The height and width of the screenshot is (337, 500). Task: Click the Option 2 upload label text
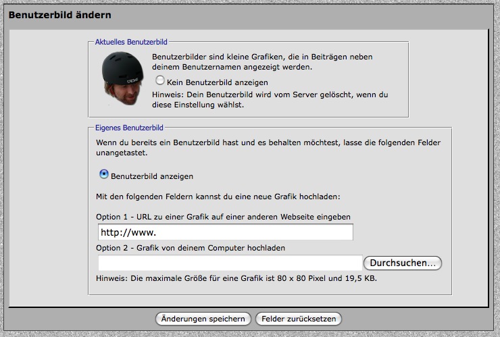click(191, 248)
